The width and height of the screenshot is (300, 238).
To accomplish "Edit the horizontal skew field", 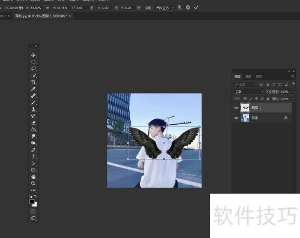I will point(107,8).
